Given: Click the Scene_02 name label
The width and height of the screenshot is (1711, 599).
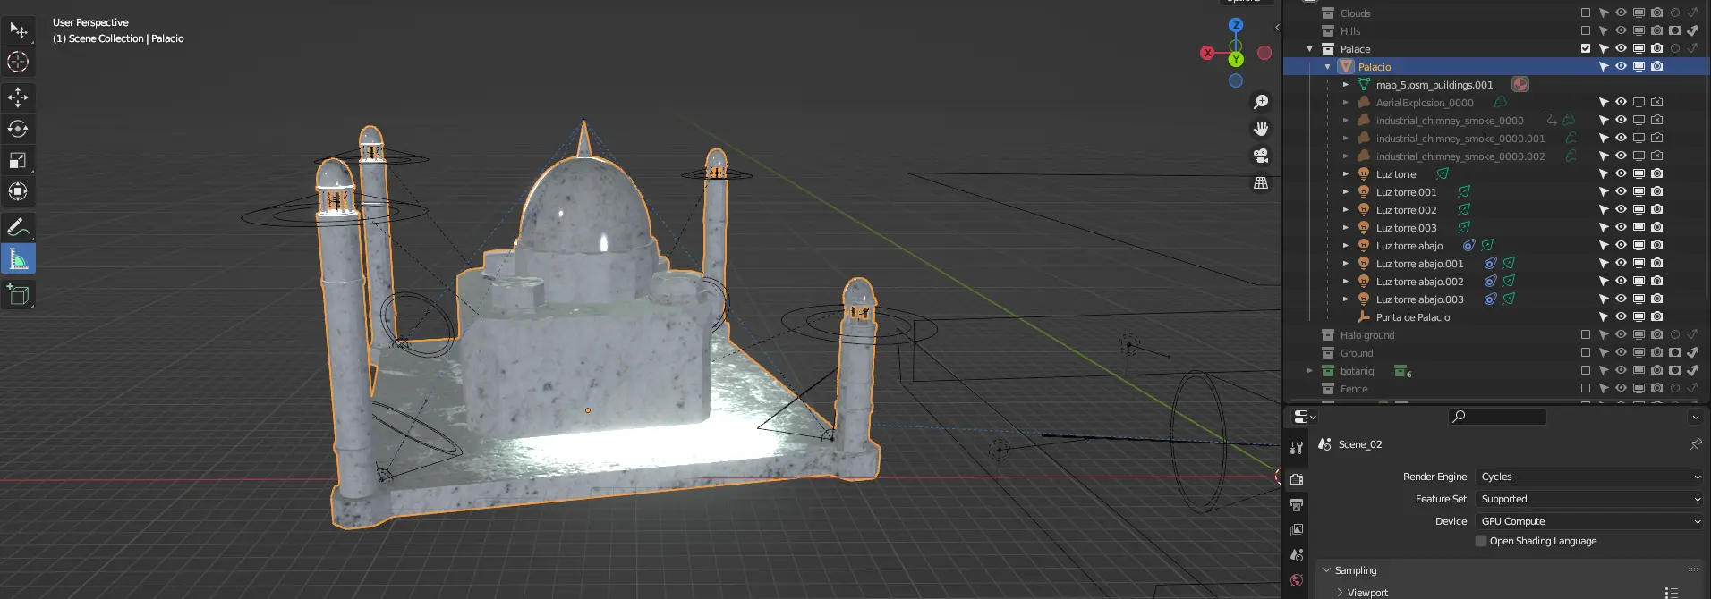Looking at the screenshot, I should pos(1360,444).
